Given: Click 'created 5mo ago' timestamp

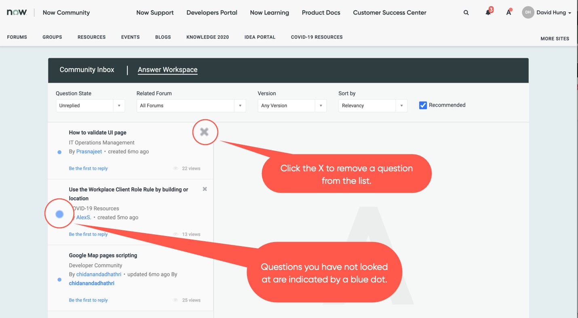Looking at the screenshot, I should (118, 217).
